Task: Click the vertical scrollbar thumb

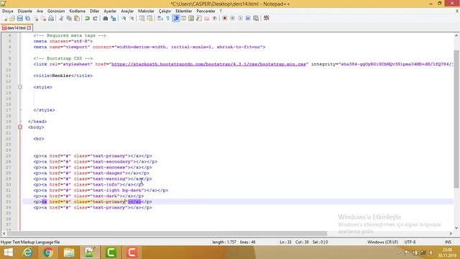Action: tap(456, 119)
